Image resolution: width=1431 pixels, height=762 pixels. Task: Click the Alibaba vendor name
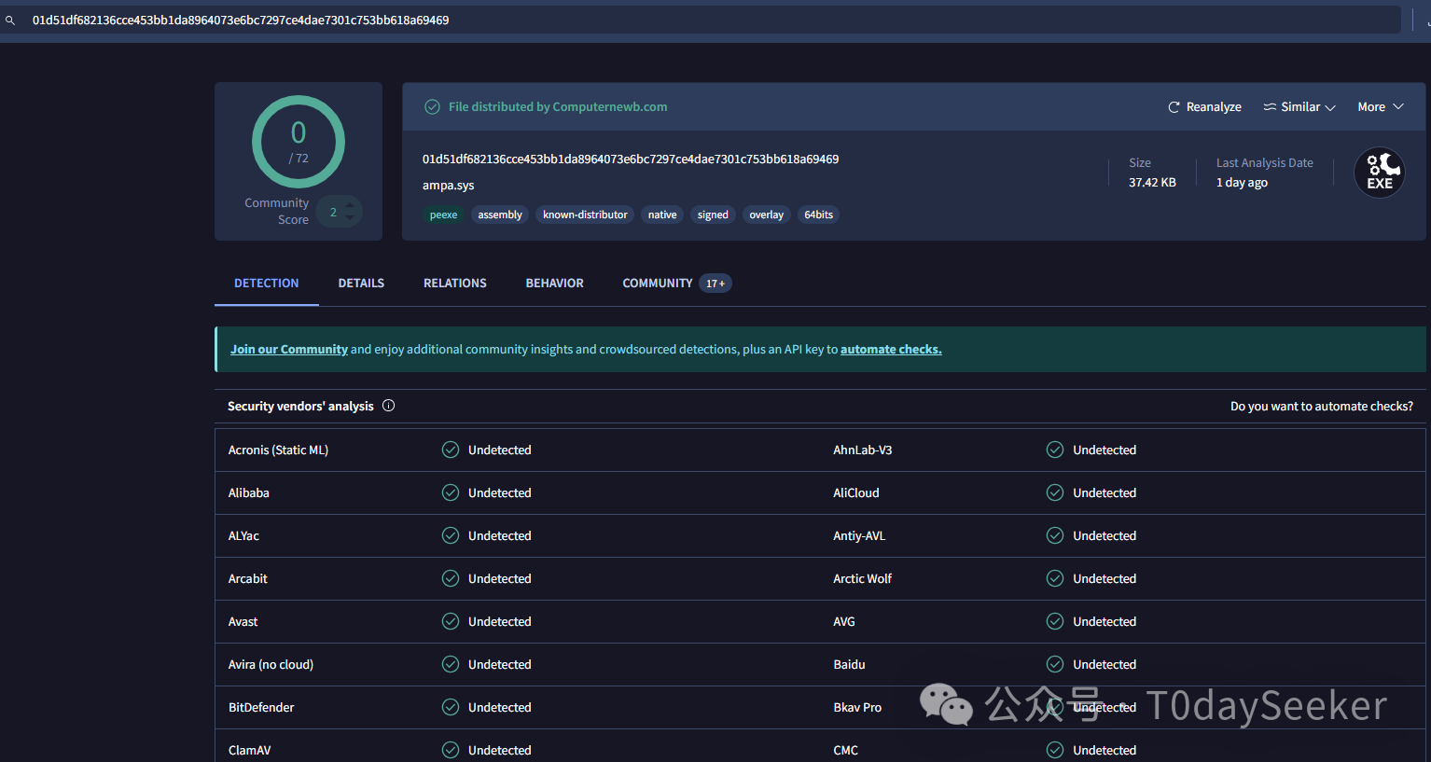249,492
